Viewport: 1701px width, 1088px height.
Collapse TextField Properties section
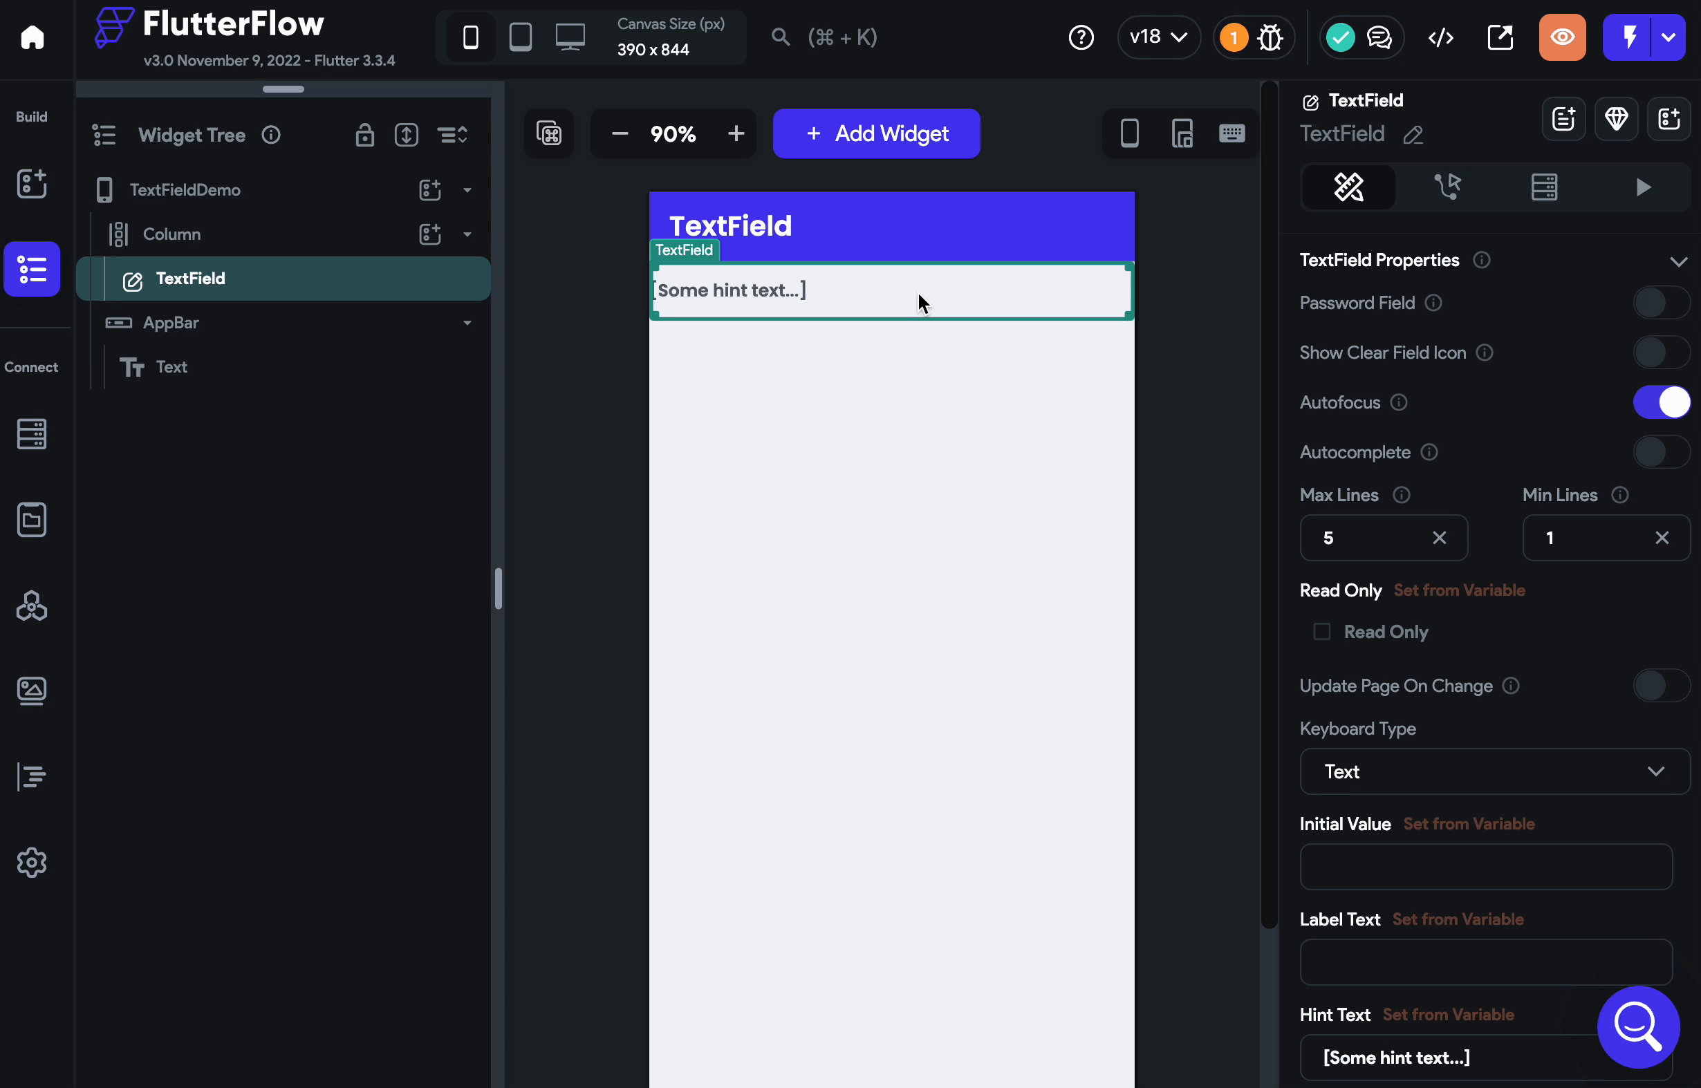pyautogui.click(x=1678, y=261)
